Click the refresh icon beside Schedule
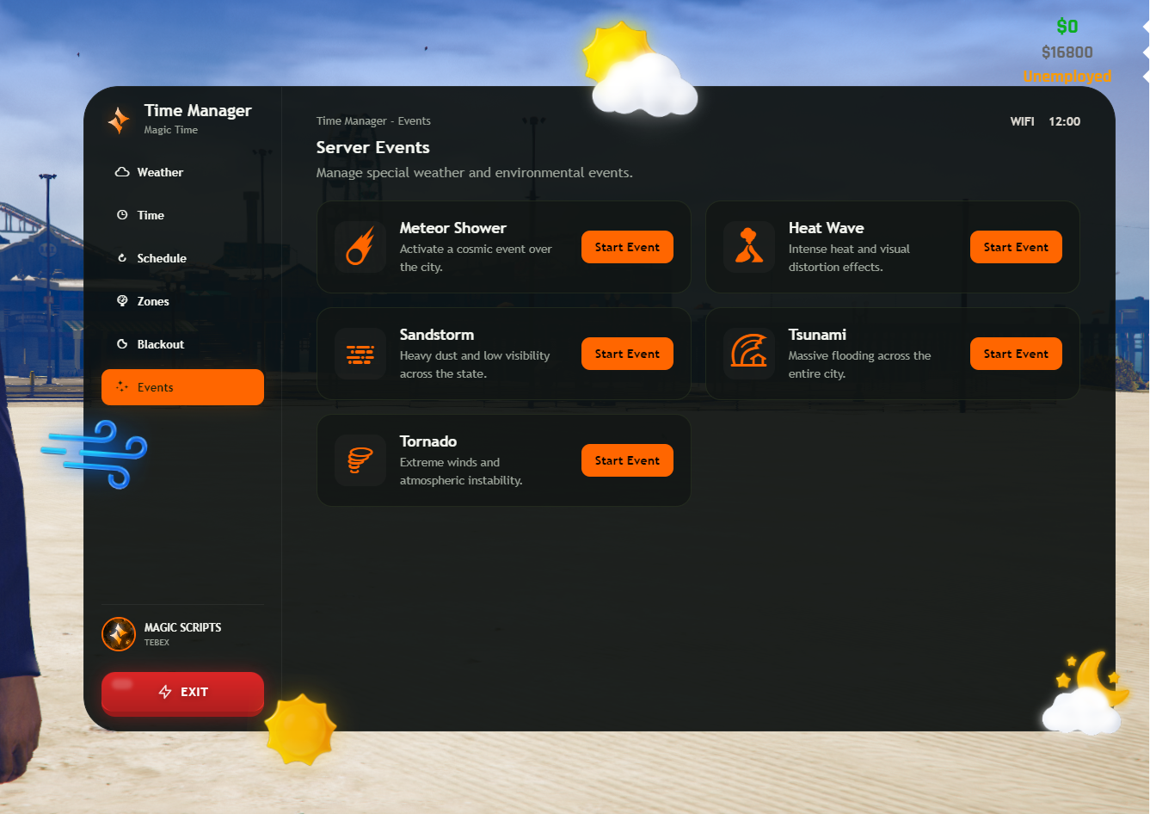Screen dimensions: 1150x814 (x=122, y=258)
